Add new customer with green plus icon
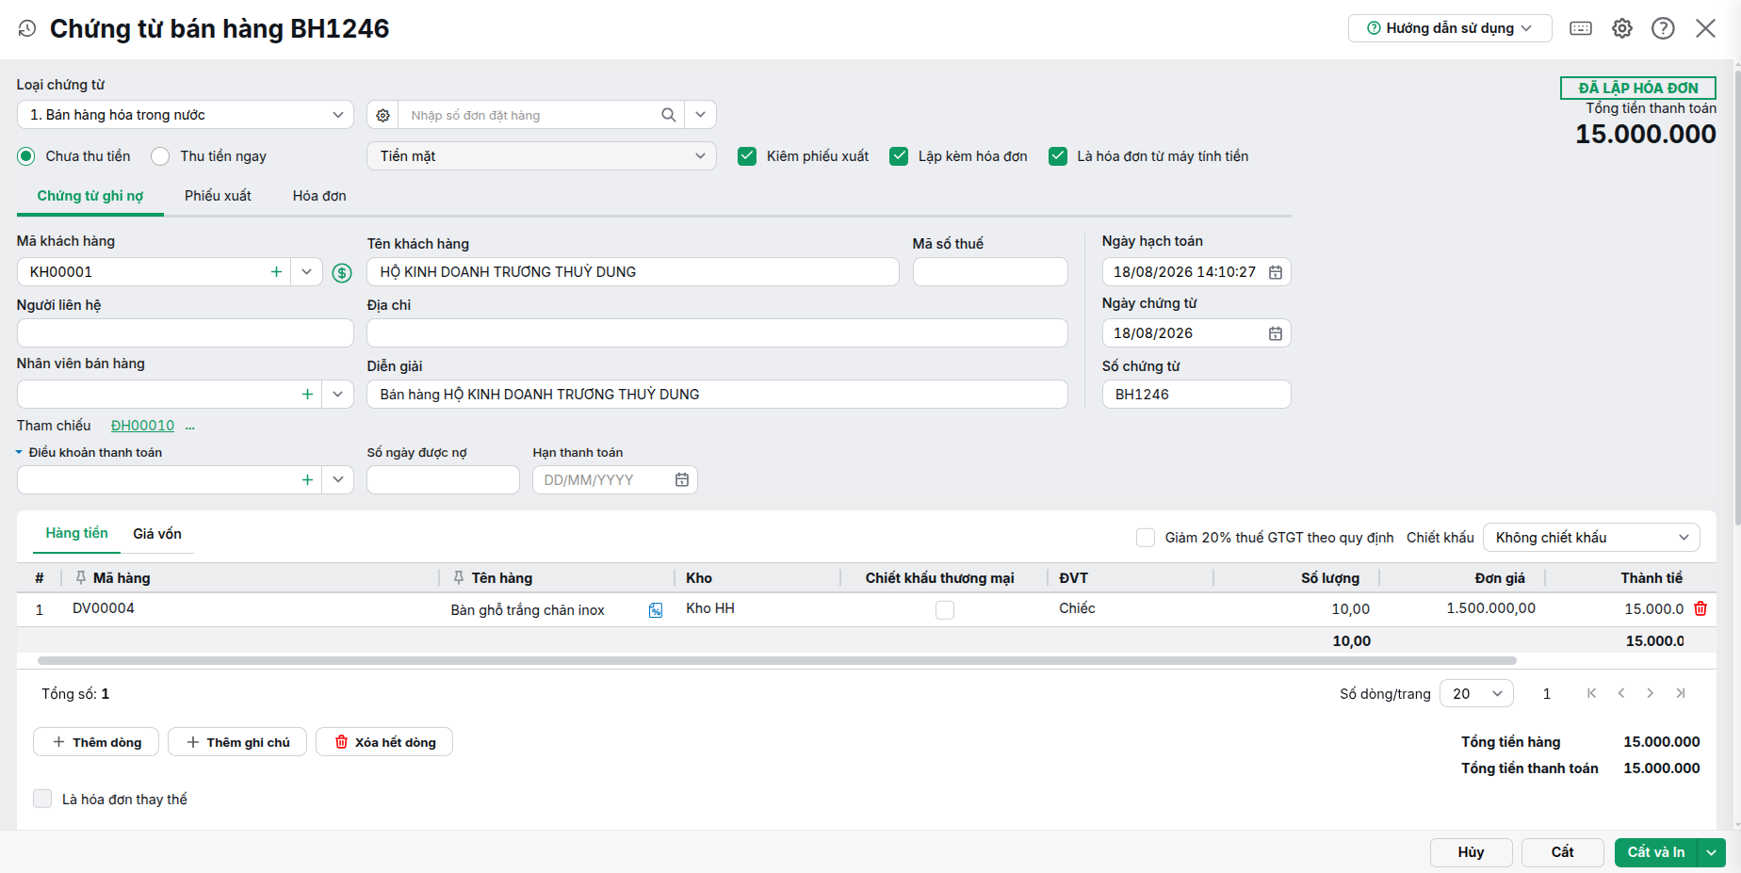 click(x=276, y=272)
